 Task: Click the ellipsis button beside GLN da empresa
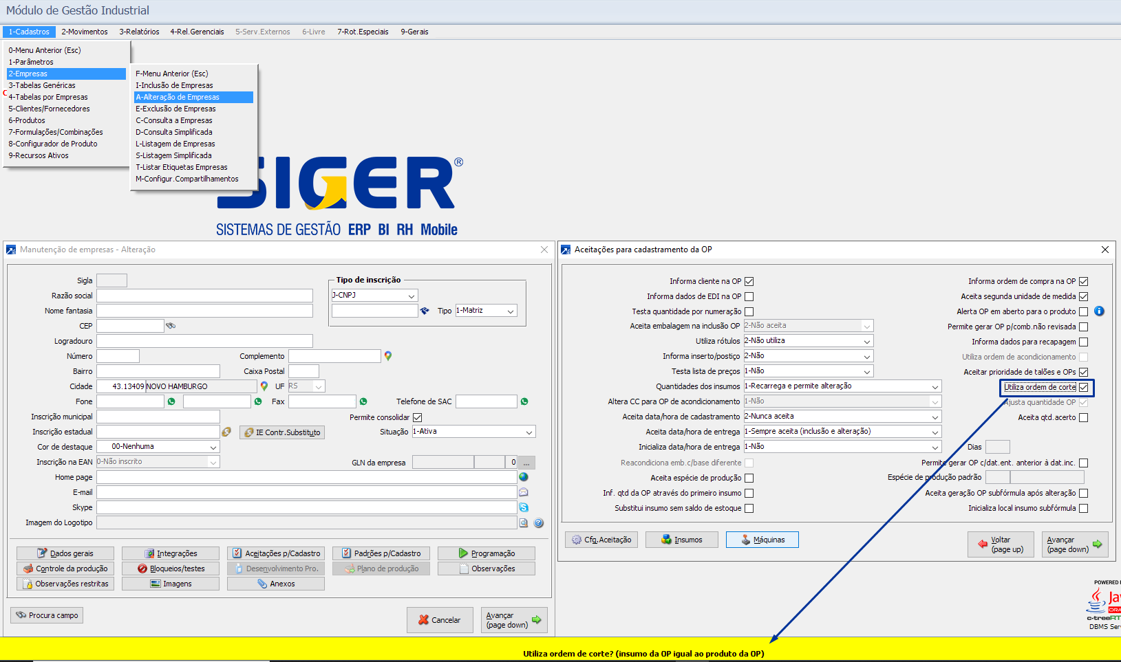(526, 463)
